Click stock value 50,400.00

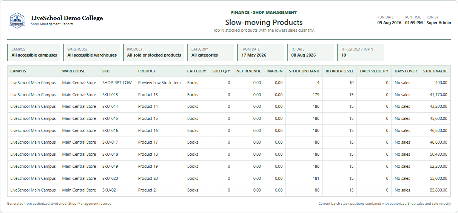pyautogui.click(x=438, y=154)
